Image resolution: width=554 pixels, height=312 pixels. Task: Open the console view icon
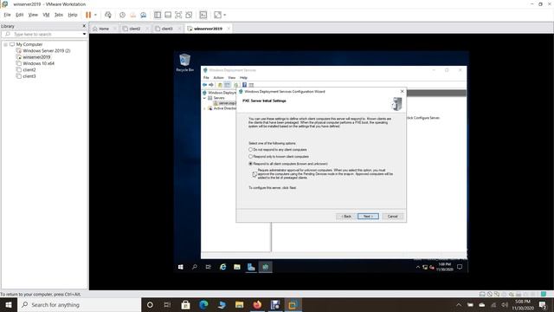[x=203, y=15]
